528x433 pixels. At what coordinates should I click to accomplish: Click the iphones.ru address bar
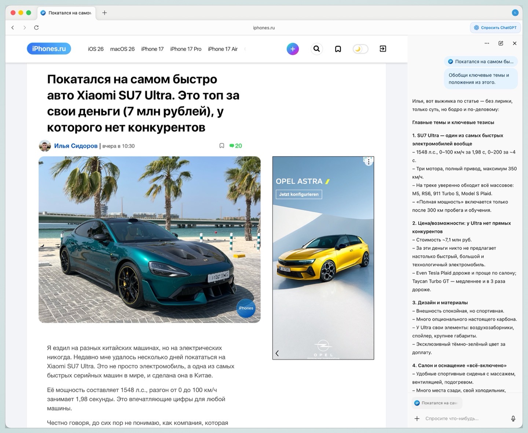(264, 27)
